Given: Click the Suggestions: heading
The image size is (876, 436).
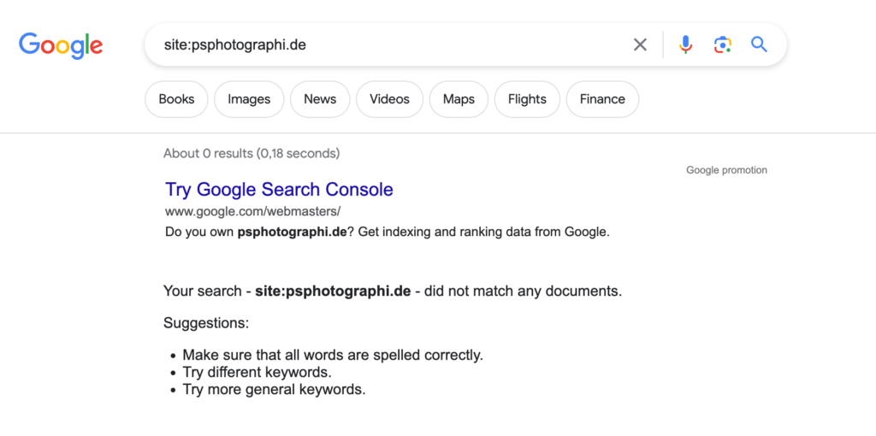Looking at the screenshot, I should pyautogui.click(x=206, y=323).
